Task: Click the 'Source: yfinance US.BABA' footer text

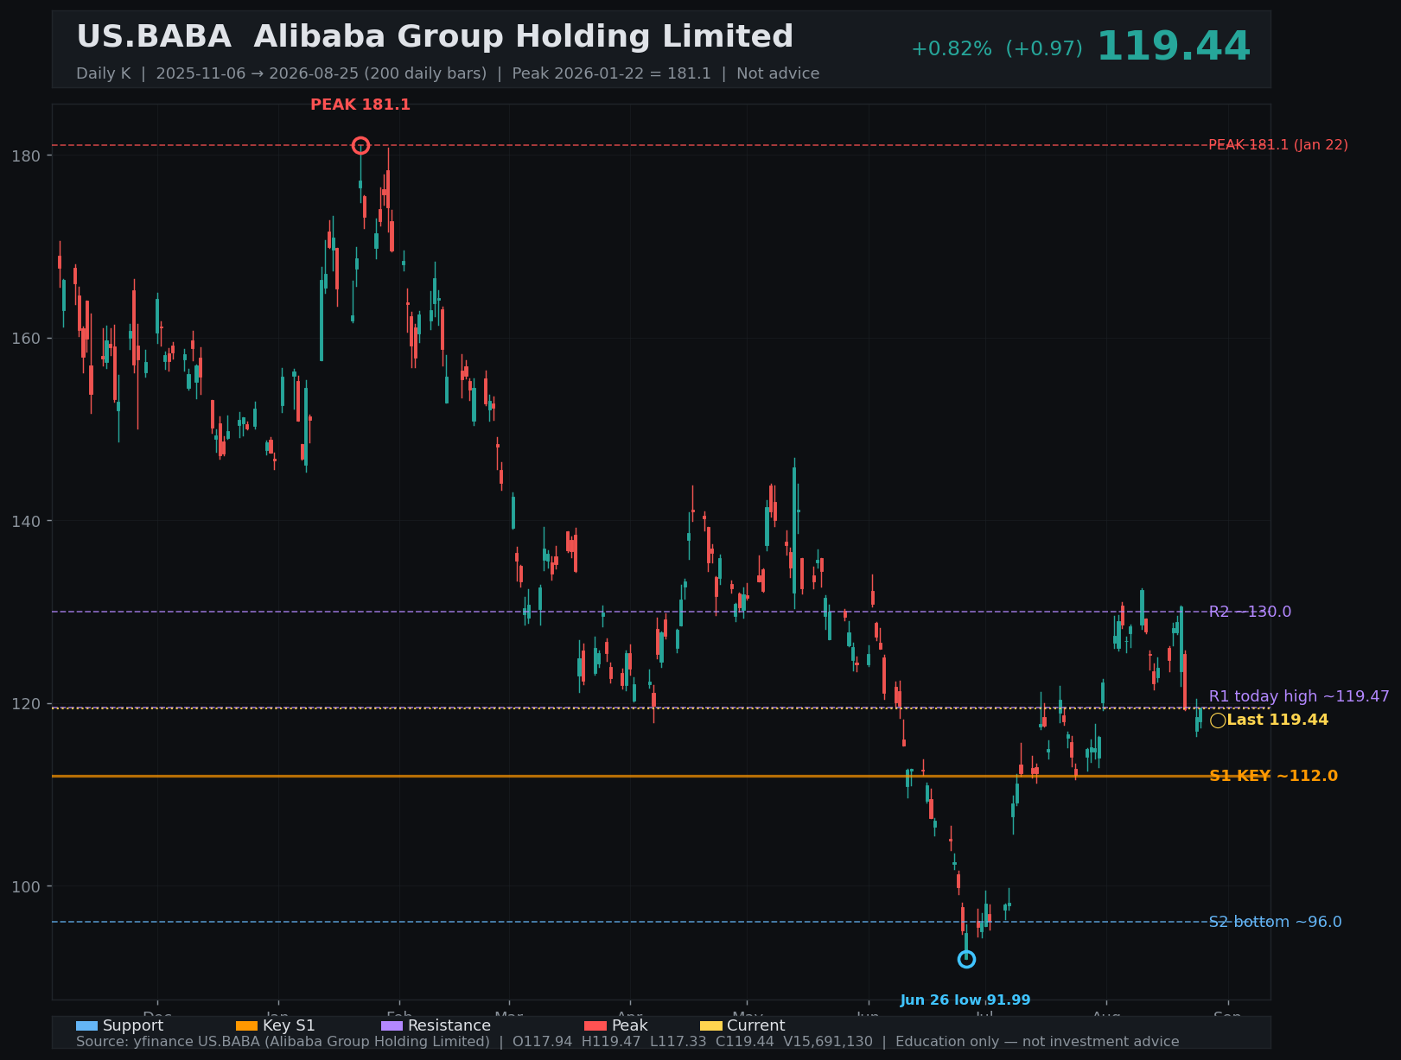Action: click(x=627, y=1042)
